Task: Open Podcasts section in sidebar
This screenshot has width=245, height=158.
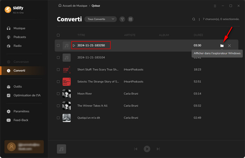Action: coord(20,37)
